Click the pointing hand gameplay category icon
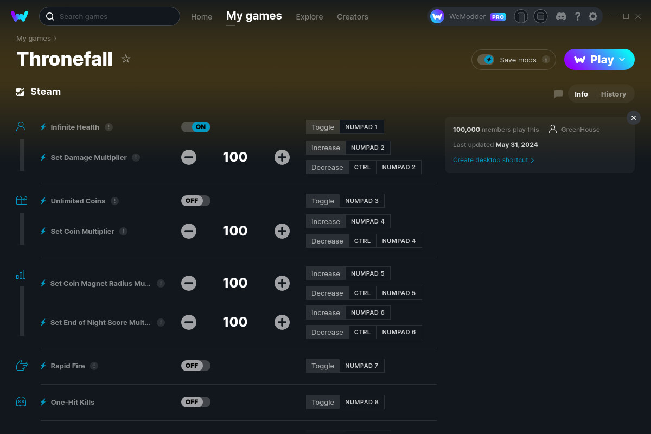This screenshot has width=651, height=434. pyautogui.click(x=21, y=365)
